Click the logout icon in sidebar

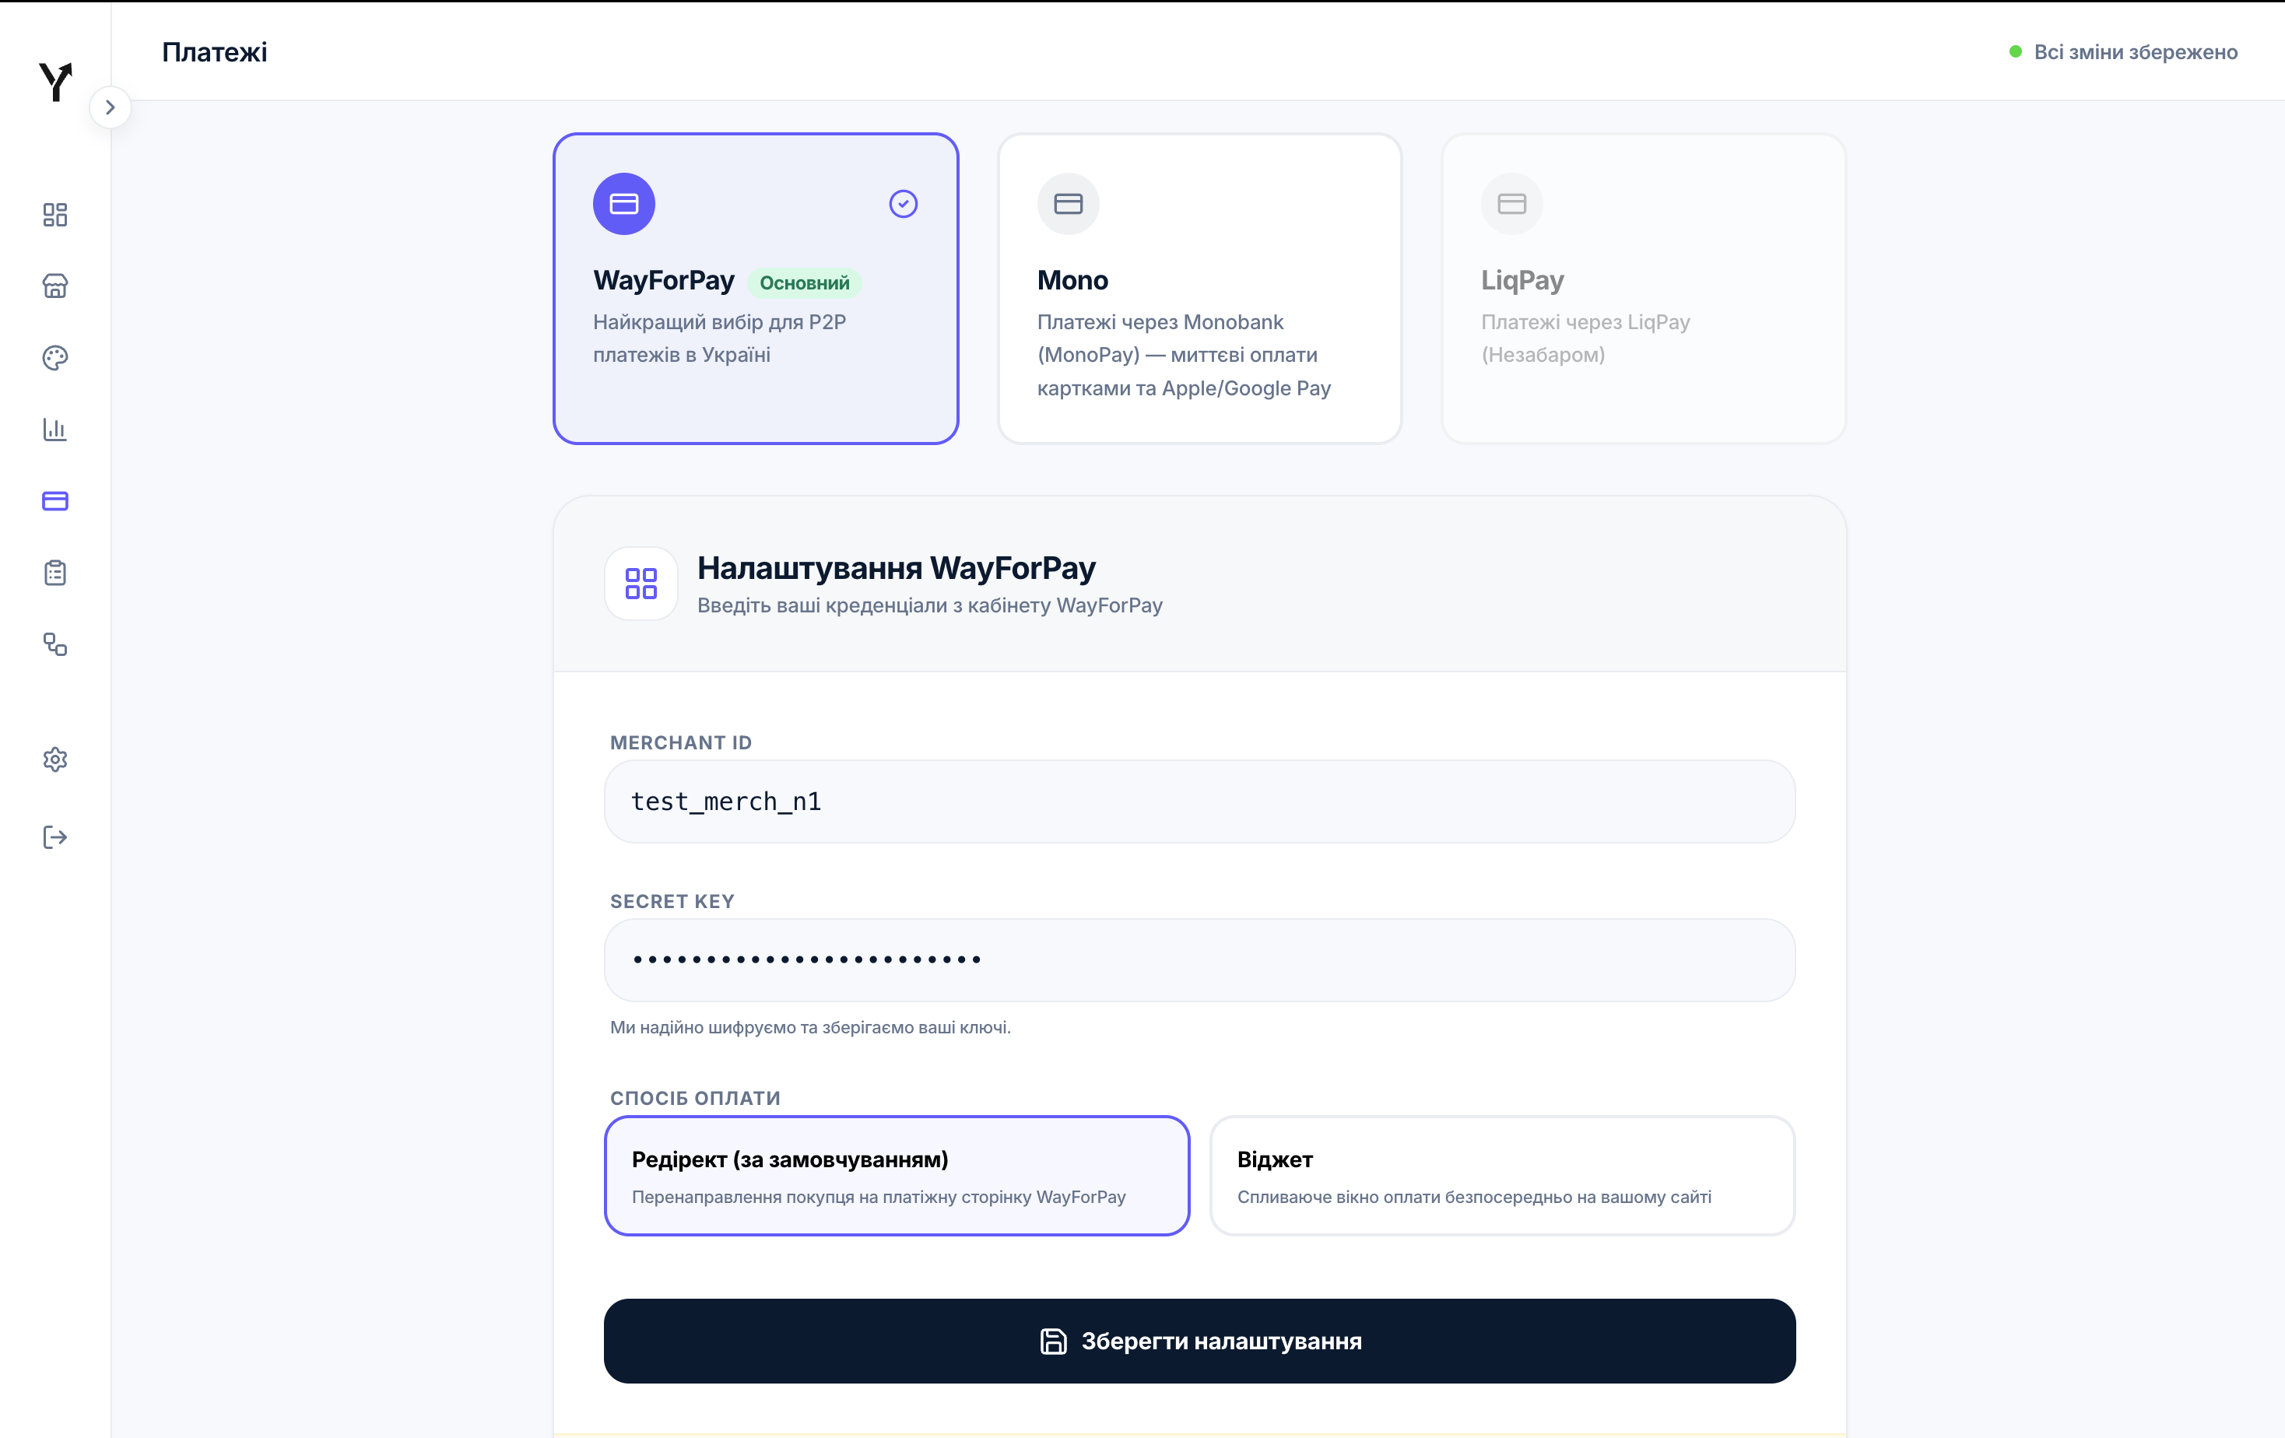click(55, 836)
